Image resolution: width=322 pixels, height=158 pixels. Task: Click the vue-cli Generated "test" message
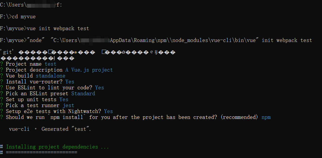pos(50,129)
